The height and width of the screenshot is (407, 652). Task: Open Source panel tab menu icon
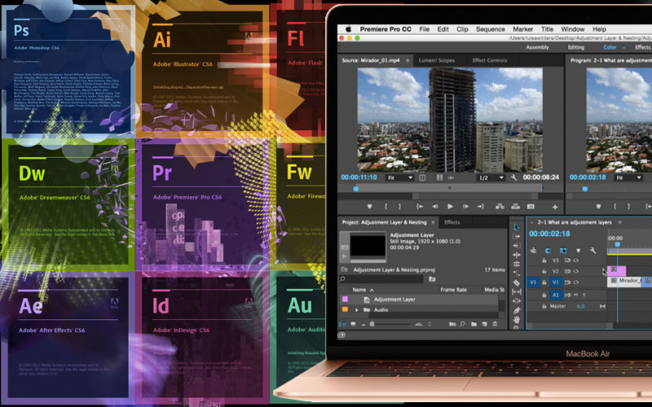point(407,60)
